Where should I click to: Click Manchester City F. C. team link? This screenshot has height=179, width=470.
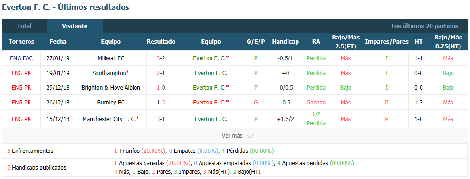pos(111,119)
